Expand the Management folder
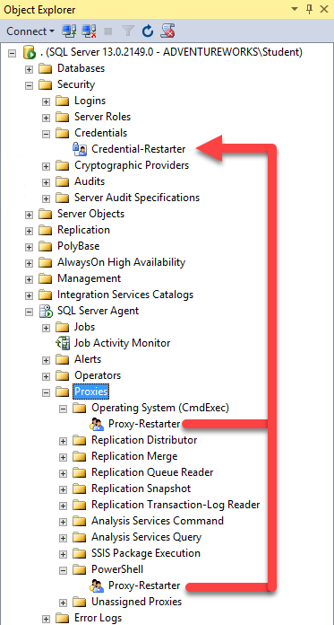334x625 pixels. [x=29, y=278]
